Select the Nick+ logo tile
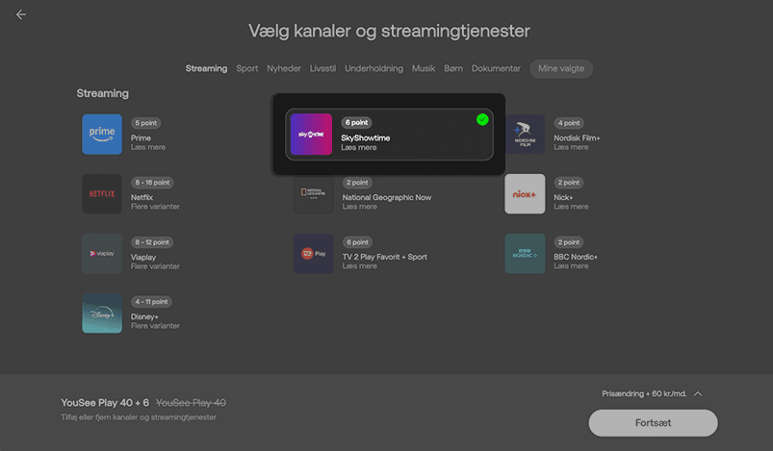The width and height of the screenshot is (773, 451). (525, 194)
